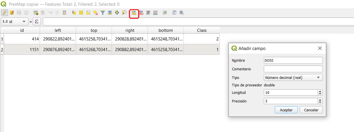Click the Longitud value field showing 10
The width and height of the screenshot is (354, 132).
[x=290, y=92]
